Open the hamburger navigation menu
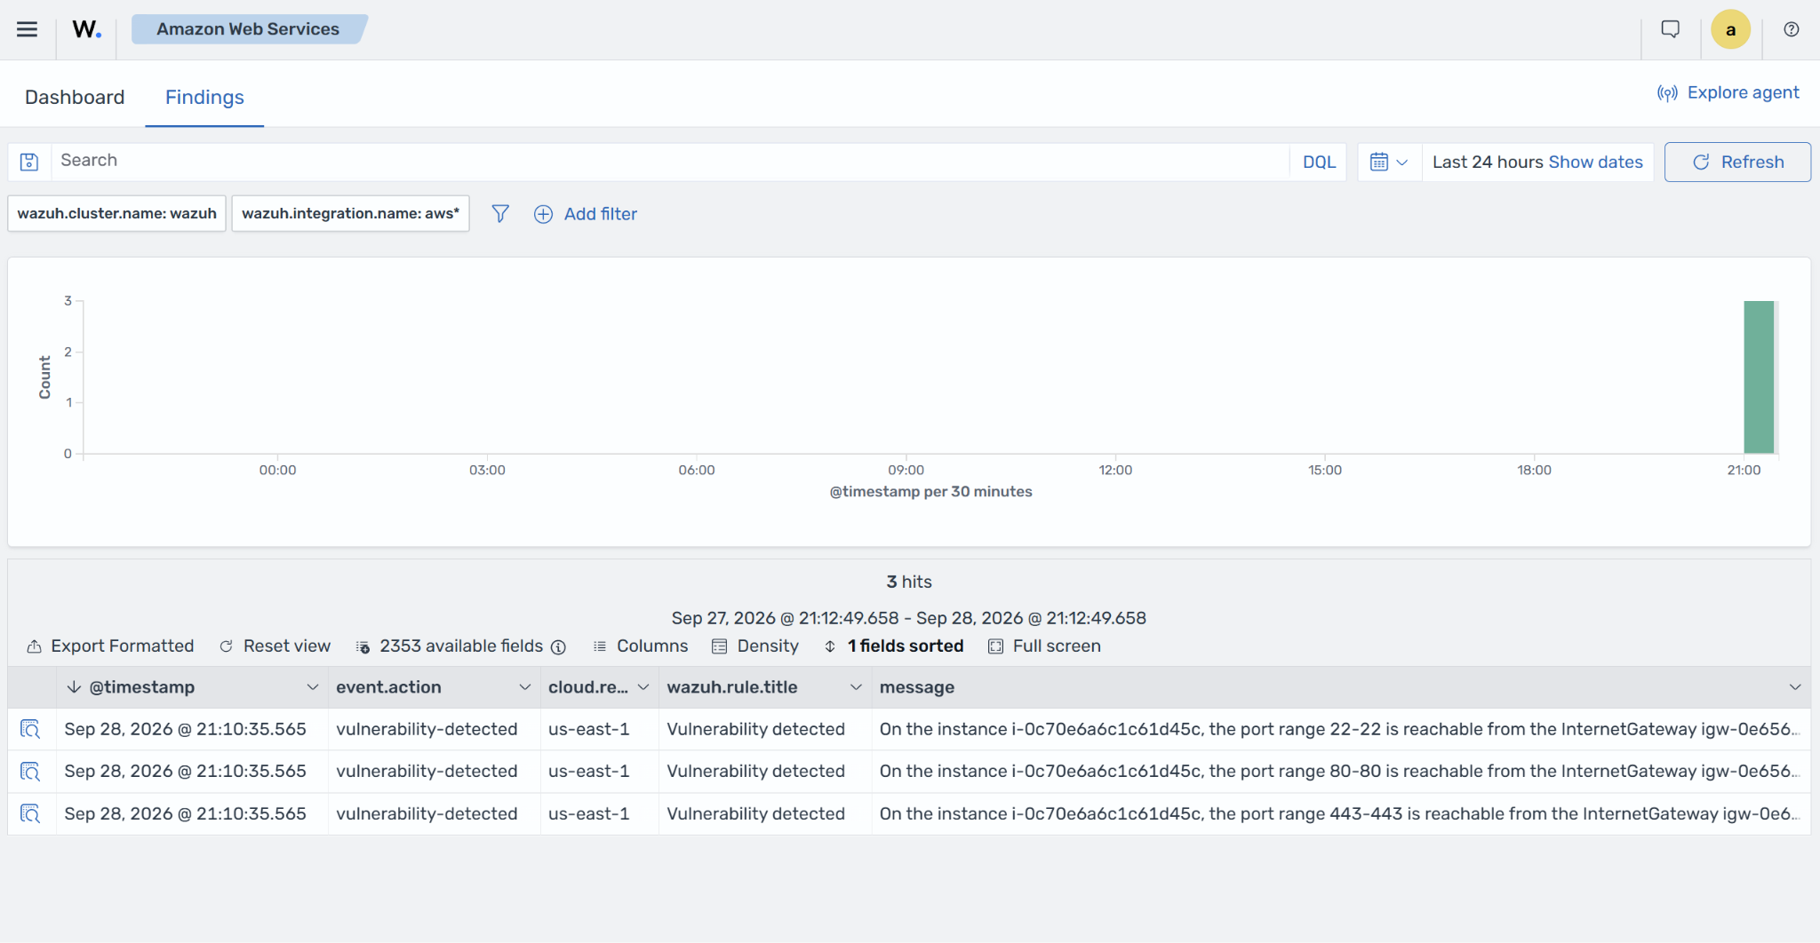Viewport: 1820px width, 943px height. (28, 29)
